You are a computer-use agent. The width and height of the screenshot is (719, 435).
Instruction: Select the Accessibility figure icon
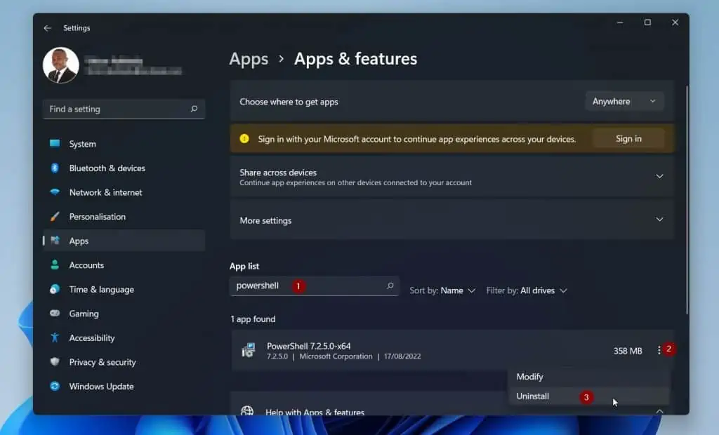(55, 337)
